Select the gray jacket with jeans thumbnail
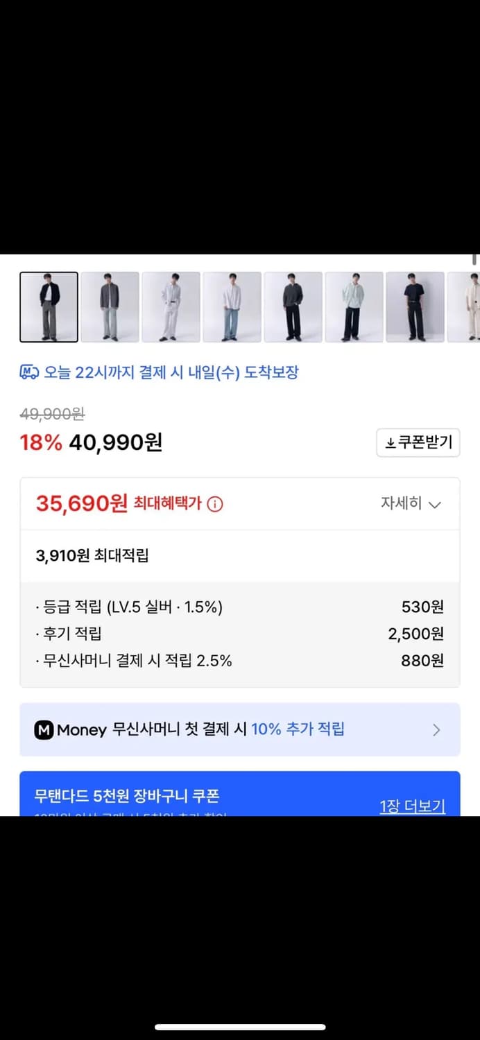This screenshot has height=1040, width=480. tap(110, 306)
